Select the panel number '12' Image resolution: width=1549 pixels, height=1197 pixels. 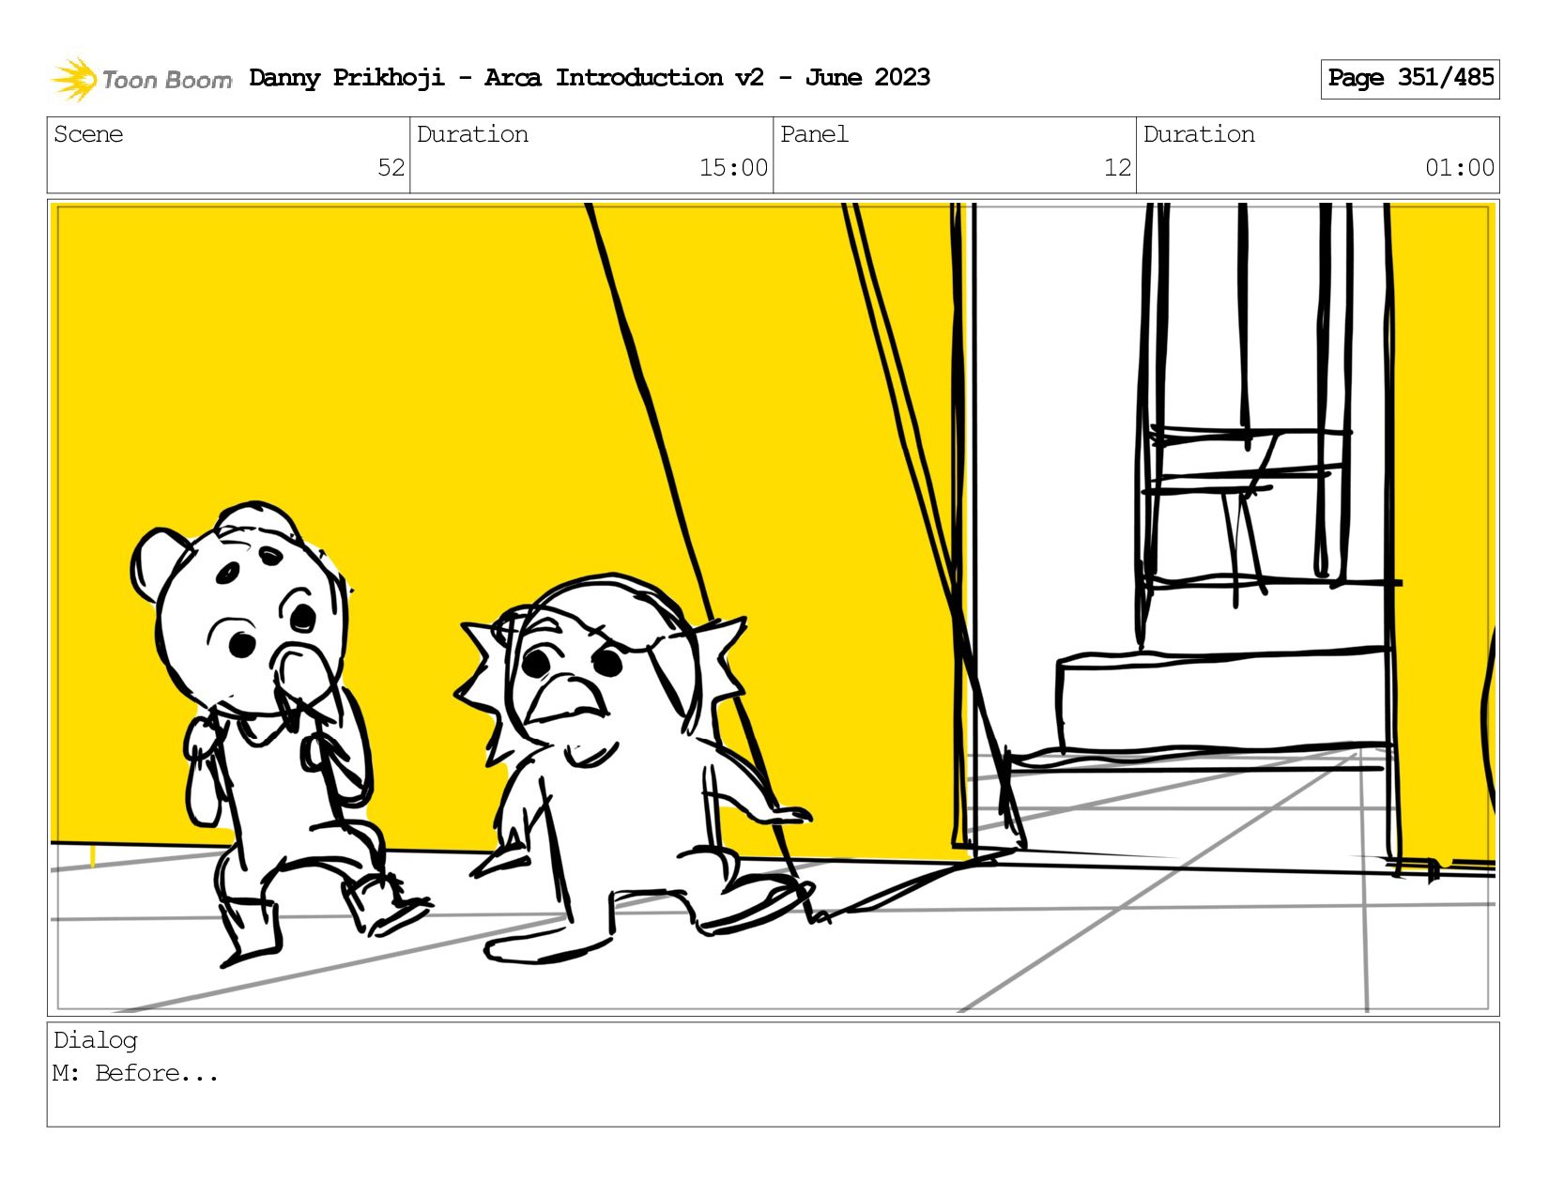tap(1117, 168)
